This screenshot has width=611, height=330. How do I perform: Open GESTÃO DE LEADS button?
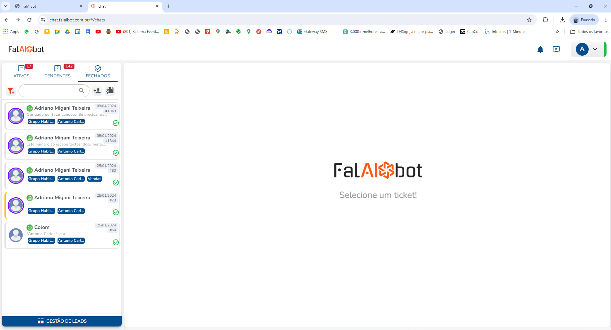pos(62,321)
